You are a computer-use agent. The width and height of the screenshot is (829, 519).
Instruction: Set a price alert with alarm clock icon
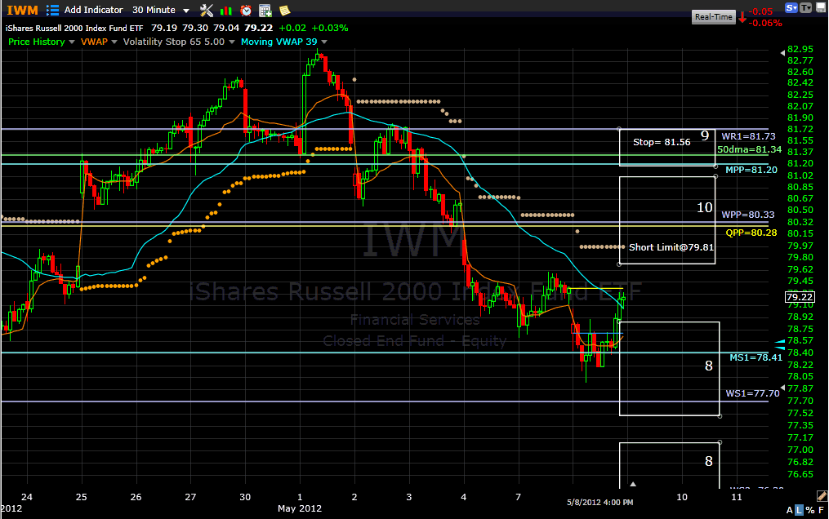(246, 10)
